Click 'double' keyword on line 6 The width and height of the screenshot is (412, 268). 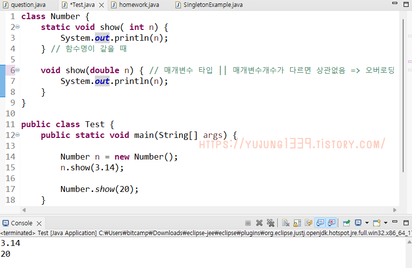coord(105,70)
